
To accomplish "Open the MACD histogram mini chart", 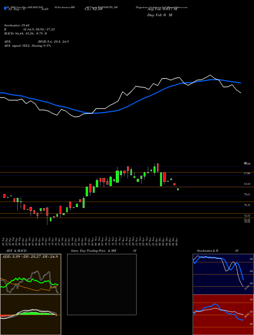I will [30, 315].
